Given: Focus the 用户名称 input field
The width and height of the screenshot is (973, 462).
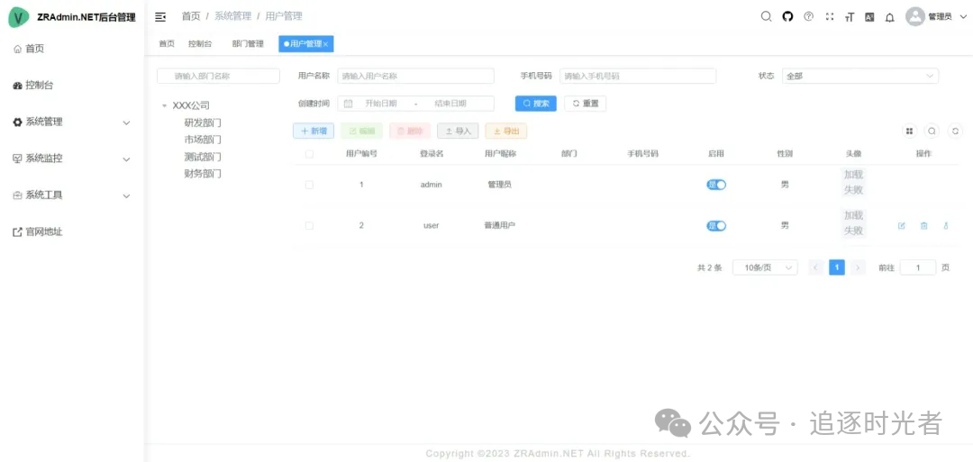Looking at the screenshot, I should pyautogui.click(x=415, y=77).
